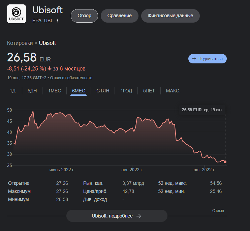Click the Ubisoft: подробнее button
250x231 pixels.
tap(117, 216)
